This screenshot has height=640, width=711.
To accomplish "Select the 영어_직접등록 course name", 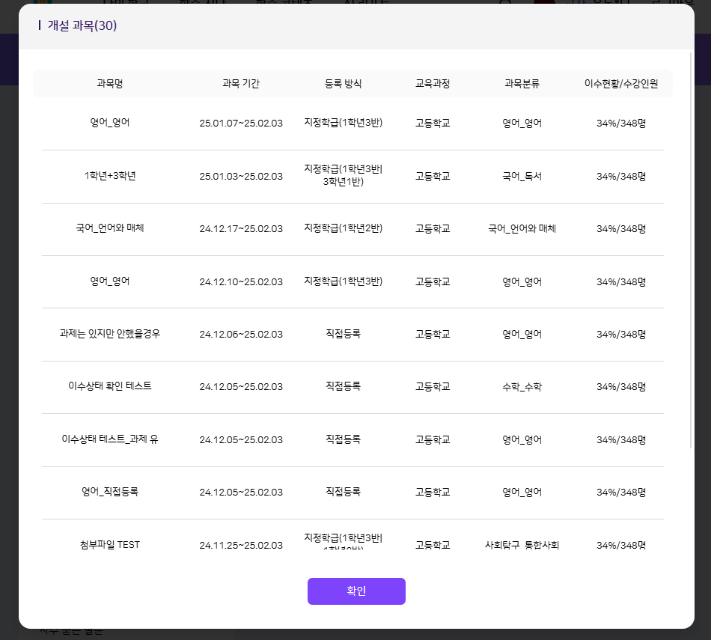I will coord(109,492).
